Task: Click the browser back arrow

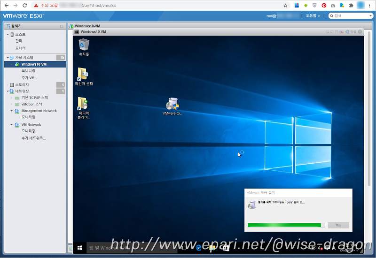Action: pos(7,5)
